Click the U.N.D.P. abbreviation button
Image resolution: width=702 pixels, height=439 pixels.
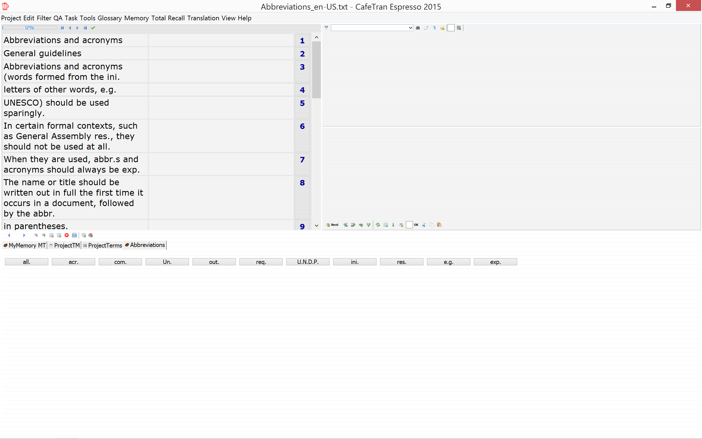pyautogui.click(x=307, y=262)
